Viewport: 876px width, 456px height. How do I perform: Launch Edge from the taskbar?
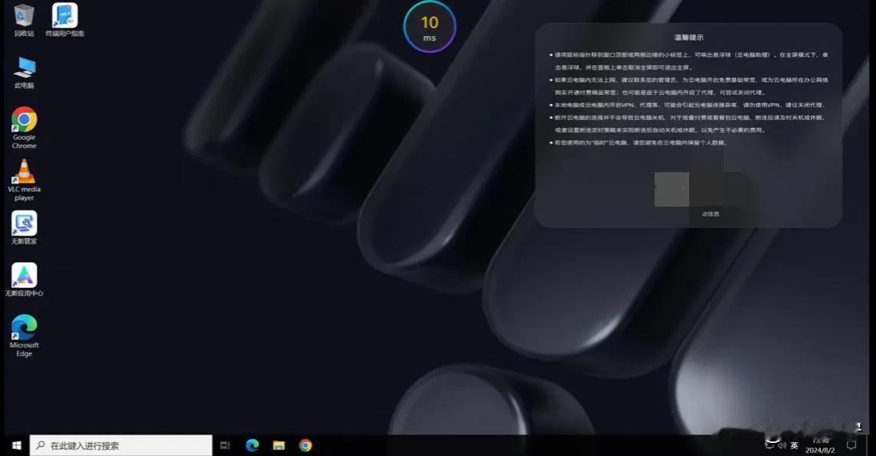click(x=252, y=445)
